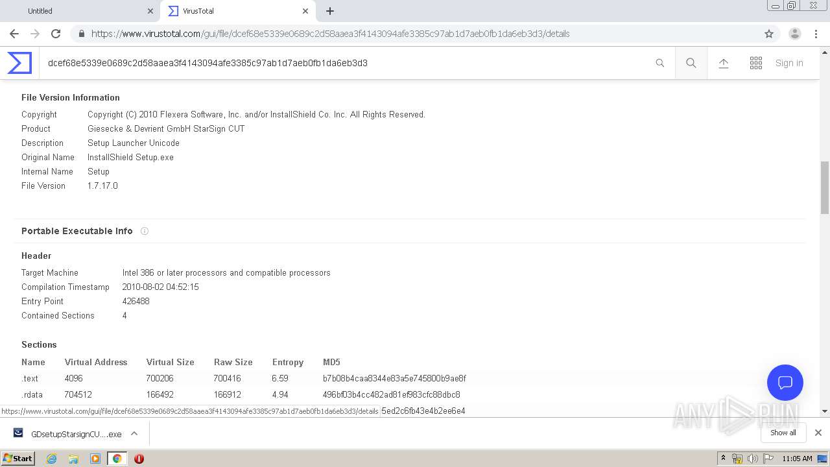Click the taskbar clock 11:05 AM

tap(797, 459)
